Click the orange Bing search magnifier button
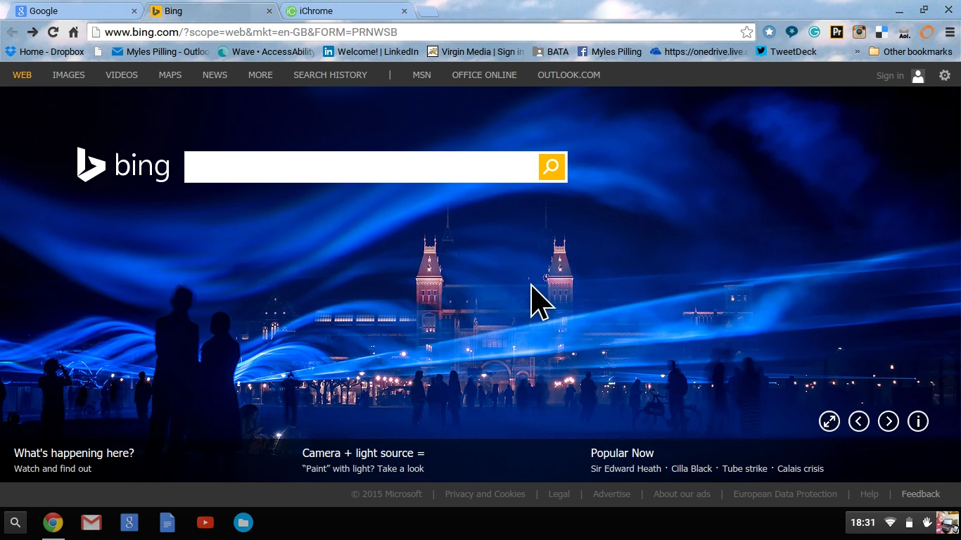The width and height of the screenshot is (961, 540). (x=552, y=167)
